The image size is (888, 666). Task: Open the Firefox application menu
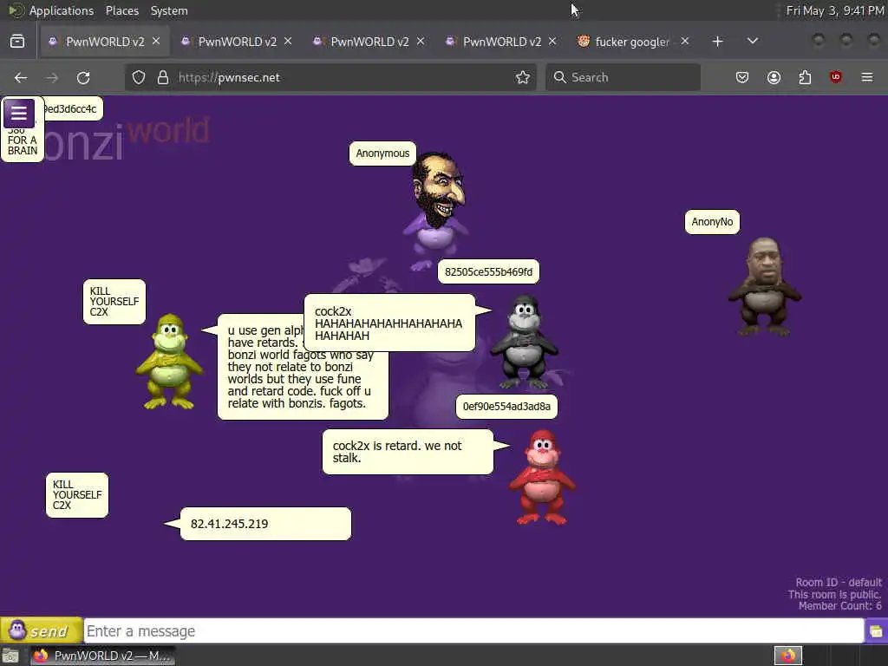(867, 77)
